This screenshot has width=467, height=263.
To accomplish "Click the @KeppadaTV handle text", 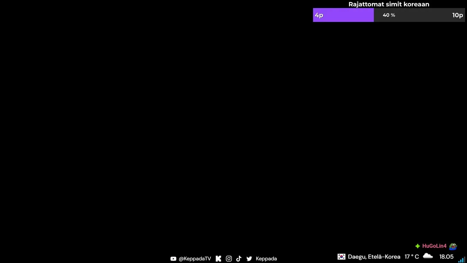I will 195,259.
